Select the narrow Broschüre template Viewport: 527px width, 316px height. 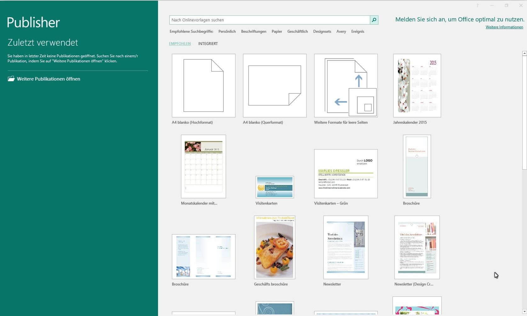coord(417,166)
